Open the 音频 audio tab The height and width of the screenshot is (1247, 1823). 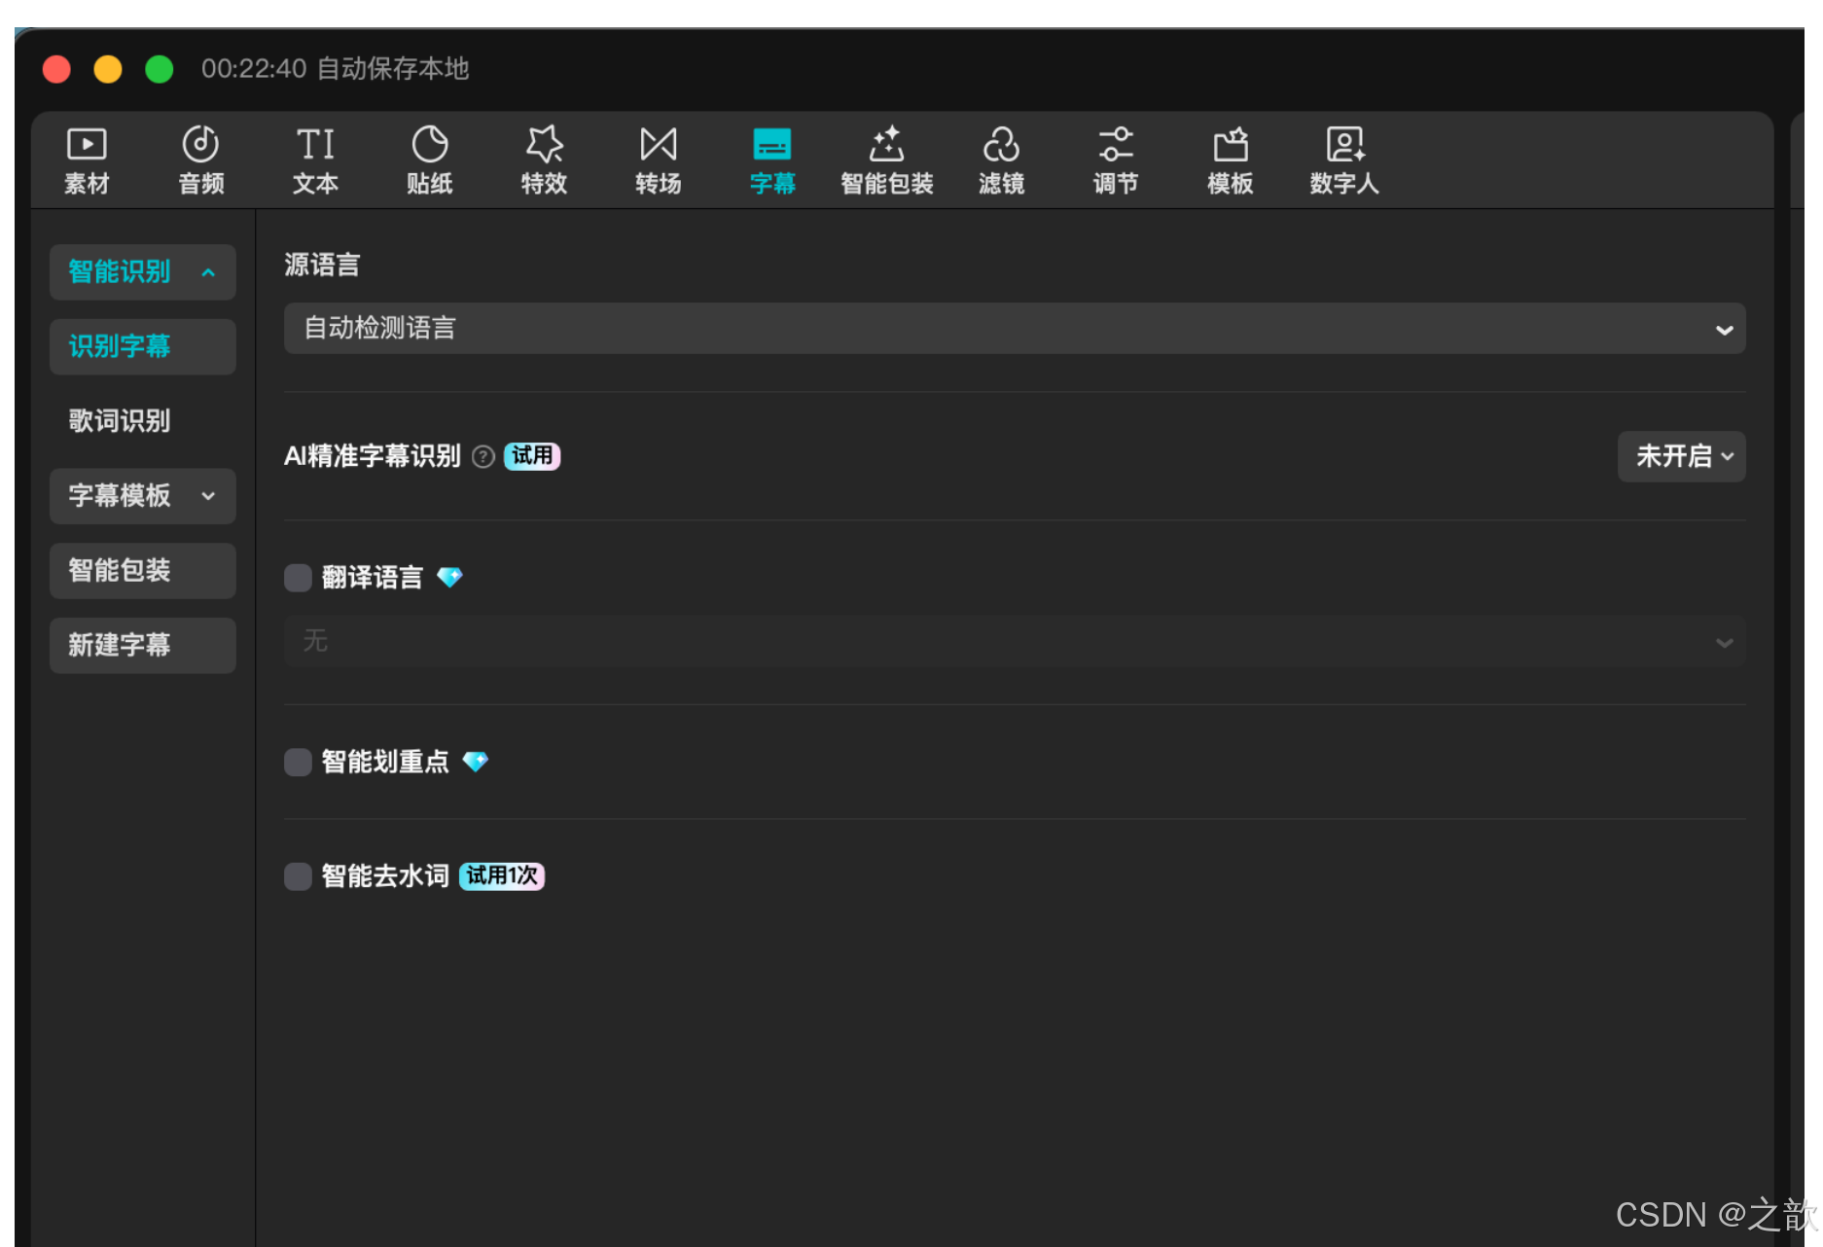[x=200, y=161]
